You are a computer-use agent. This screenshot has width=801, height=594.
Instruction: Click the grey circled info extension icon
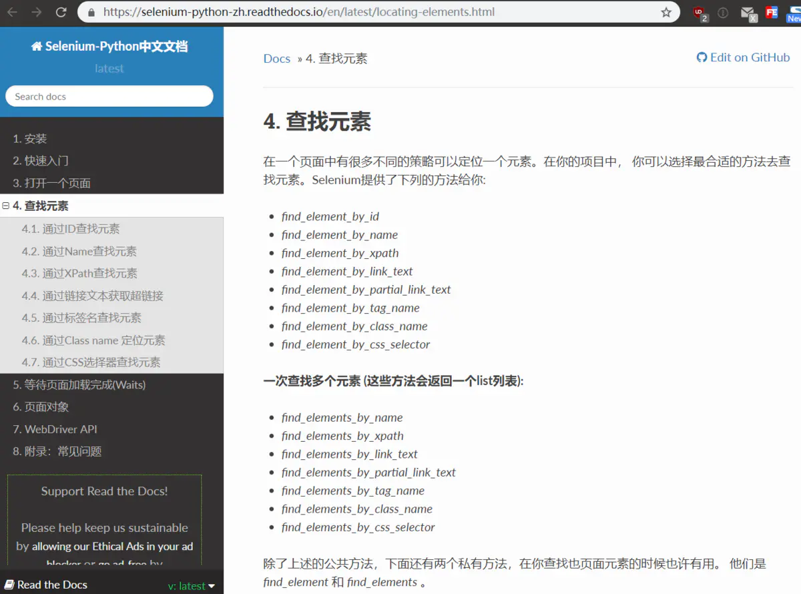coord(723,12)
